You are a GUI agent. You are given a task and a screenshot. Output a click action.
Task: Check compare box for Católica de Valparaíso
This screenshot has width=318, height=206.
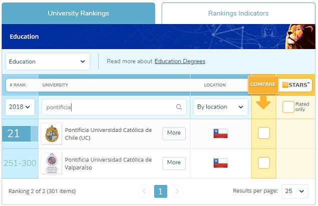[x=263, y=163]
